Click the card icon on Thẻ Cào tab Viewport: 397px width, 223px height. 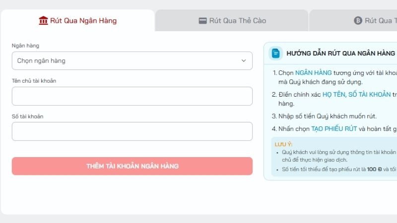pos(202,21)
